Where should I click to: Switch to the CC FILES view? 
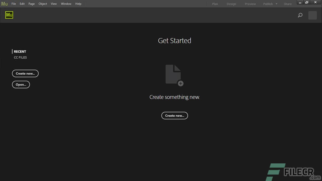(20, 57)
